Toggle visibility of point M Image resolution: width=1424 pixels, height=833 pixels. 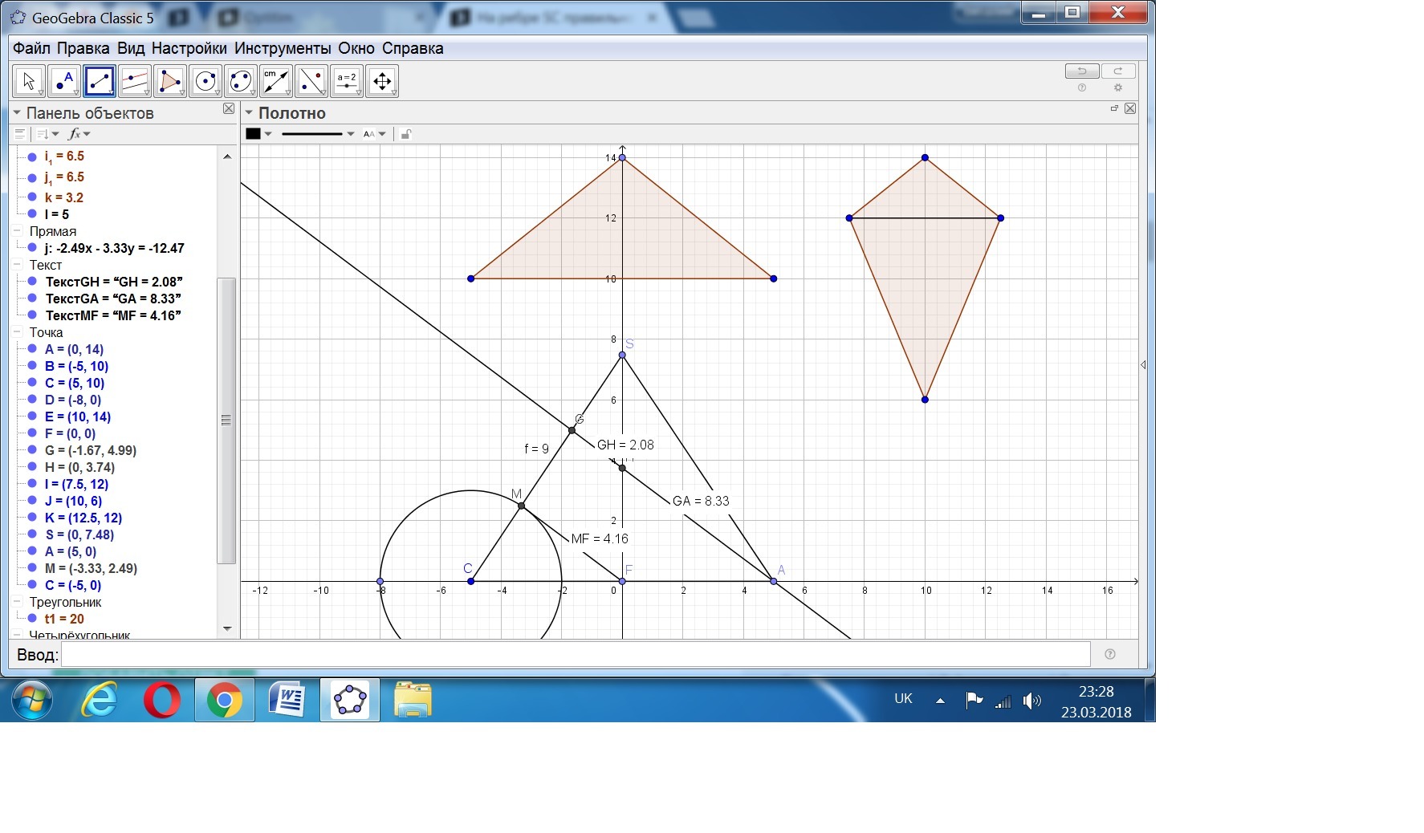click(32, 568)
